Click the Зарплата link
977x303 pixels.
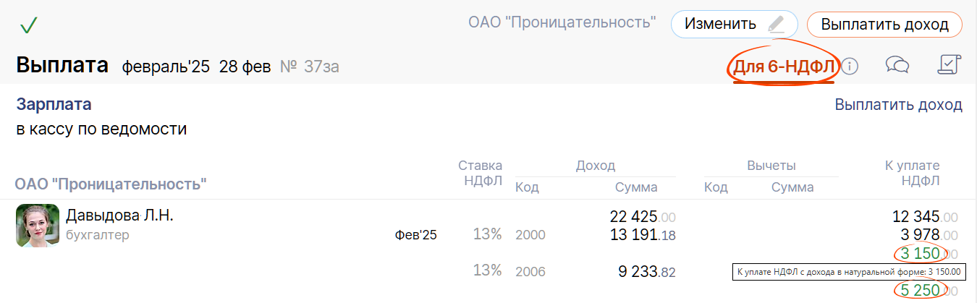tap(54, 104)
